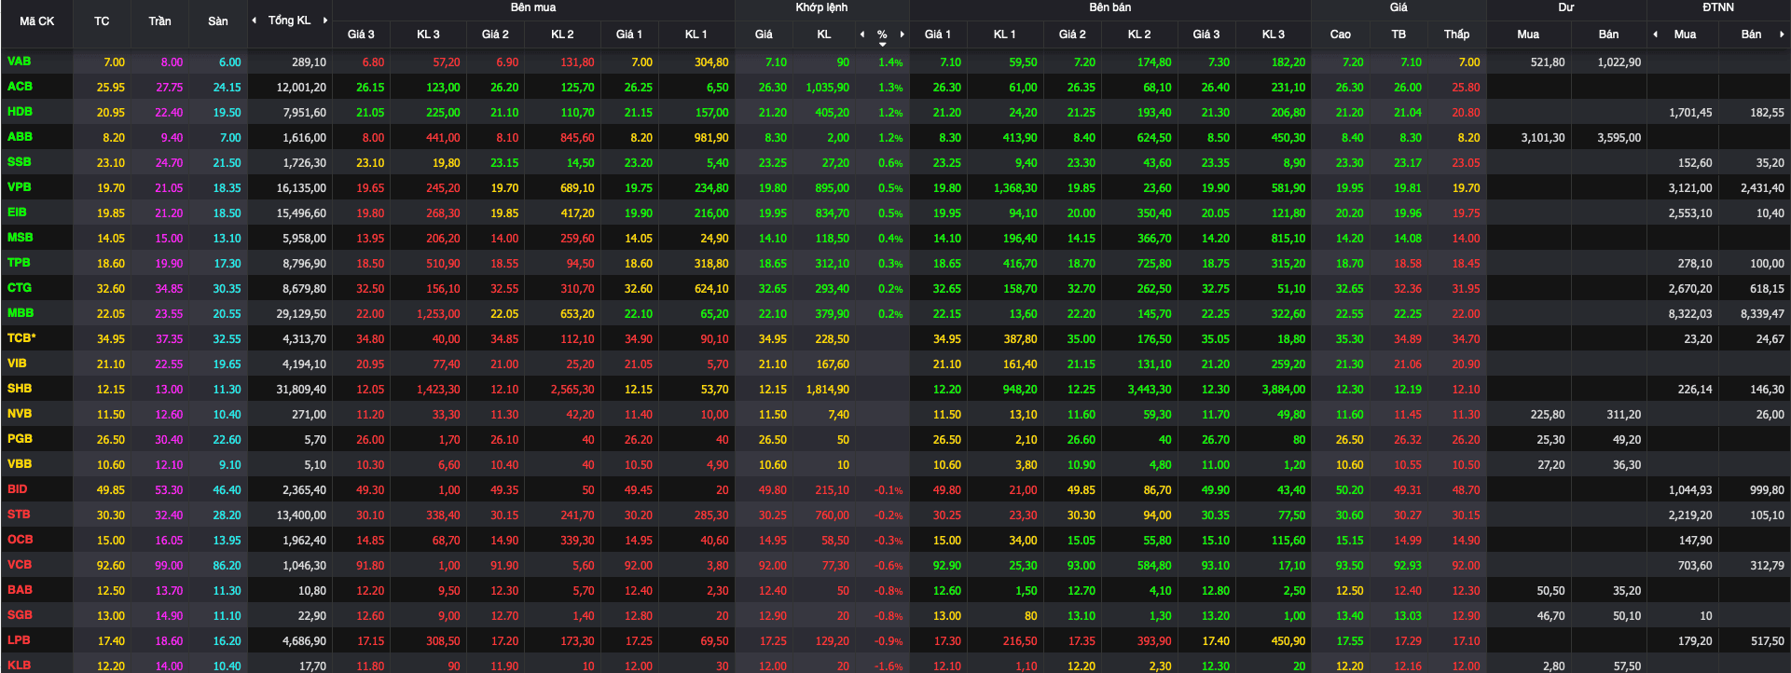
Task: Click the Giá group header above Cao
Action: (1398, 7)
